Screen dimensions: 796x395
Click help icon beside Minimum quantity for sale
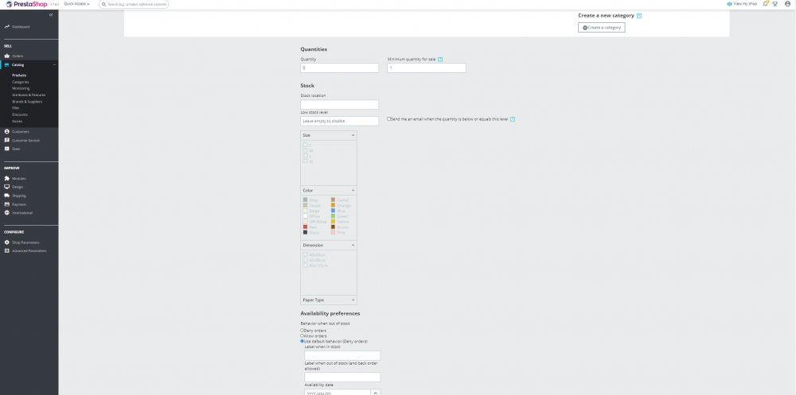tap(440, 60)
